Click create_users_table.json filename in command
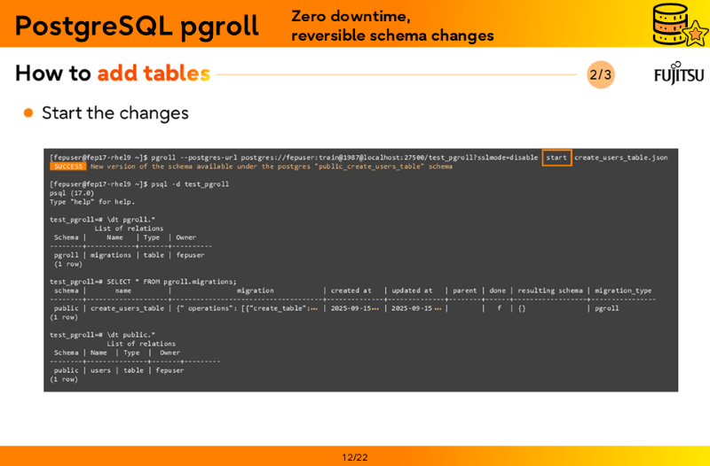 (x=620, y=158)
